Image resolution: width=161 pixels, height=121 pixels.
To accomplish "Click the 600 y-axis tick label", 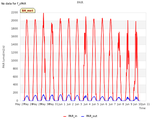I will (x=15, y=77).
